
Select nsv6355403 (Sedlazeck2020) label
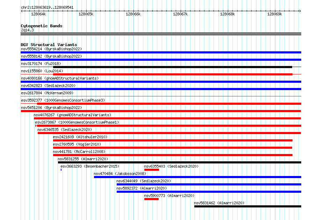[x=171, y=166]
